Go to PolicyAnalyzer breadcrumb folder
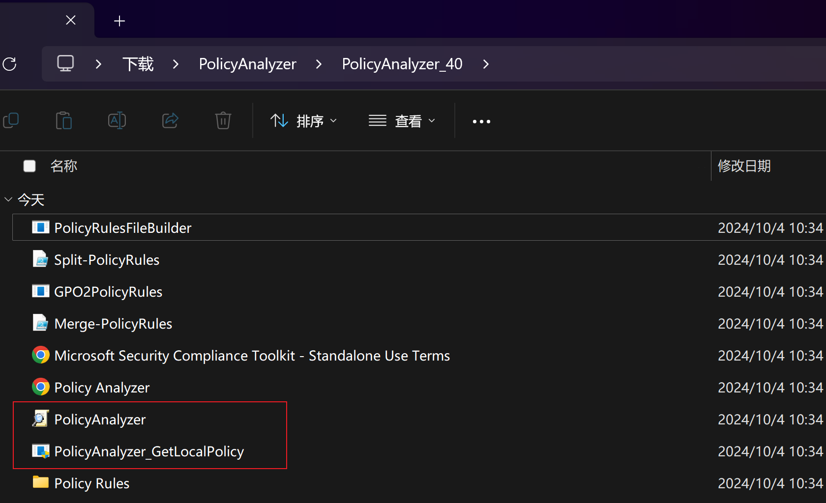 coord(247,64)
